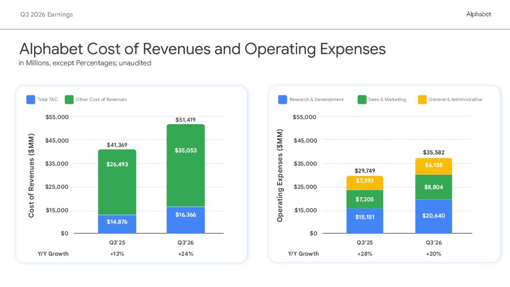510x287 pixels.
Task: Click the $14,876 blue bar segment value
Action: coord(117,222)
